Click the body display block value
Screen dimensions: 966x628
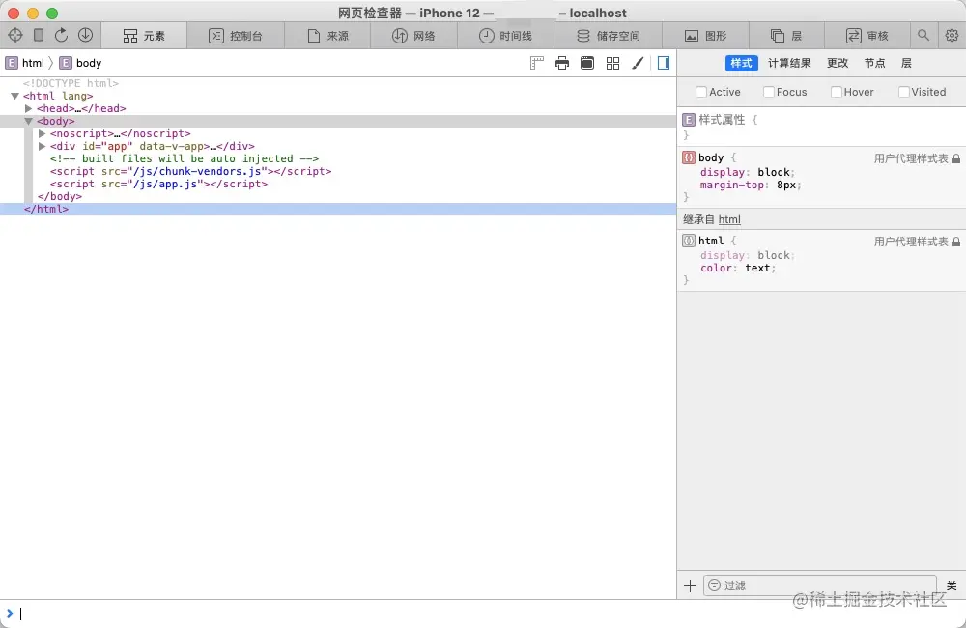tap(774, 173)
